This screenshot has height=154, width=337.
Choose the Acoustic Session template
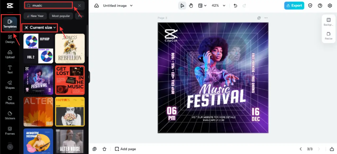pos(38,141)
